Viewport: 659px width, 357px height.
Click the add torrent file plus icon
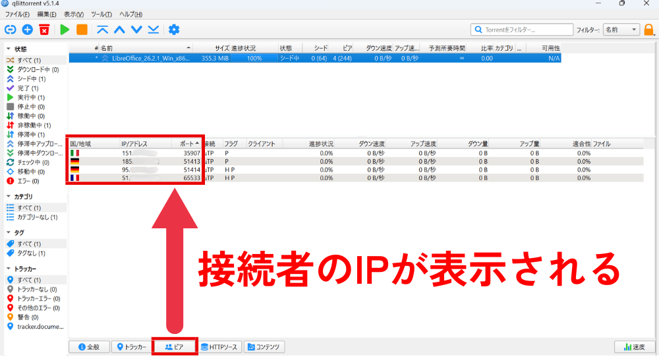coord(27,30)
